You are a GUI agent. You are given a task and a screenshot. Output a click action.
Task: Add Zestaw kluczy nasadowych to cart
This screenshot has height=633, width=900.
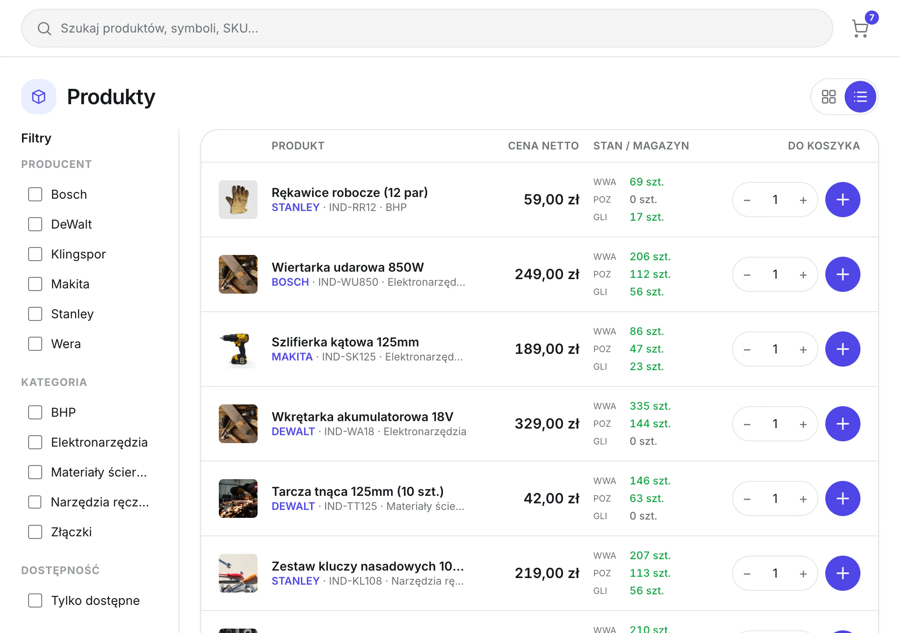(x=842, y=573)
